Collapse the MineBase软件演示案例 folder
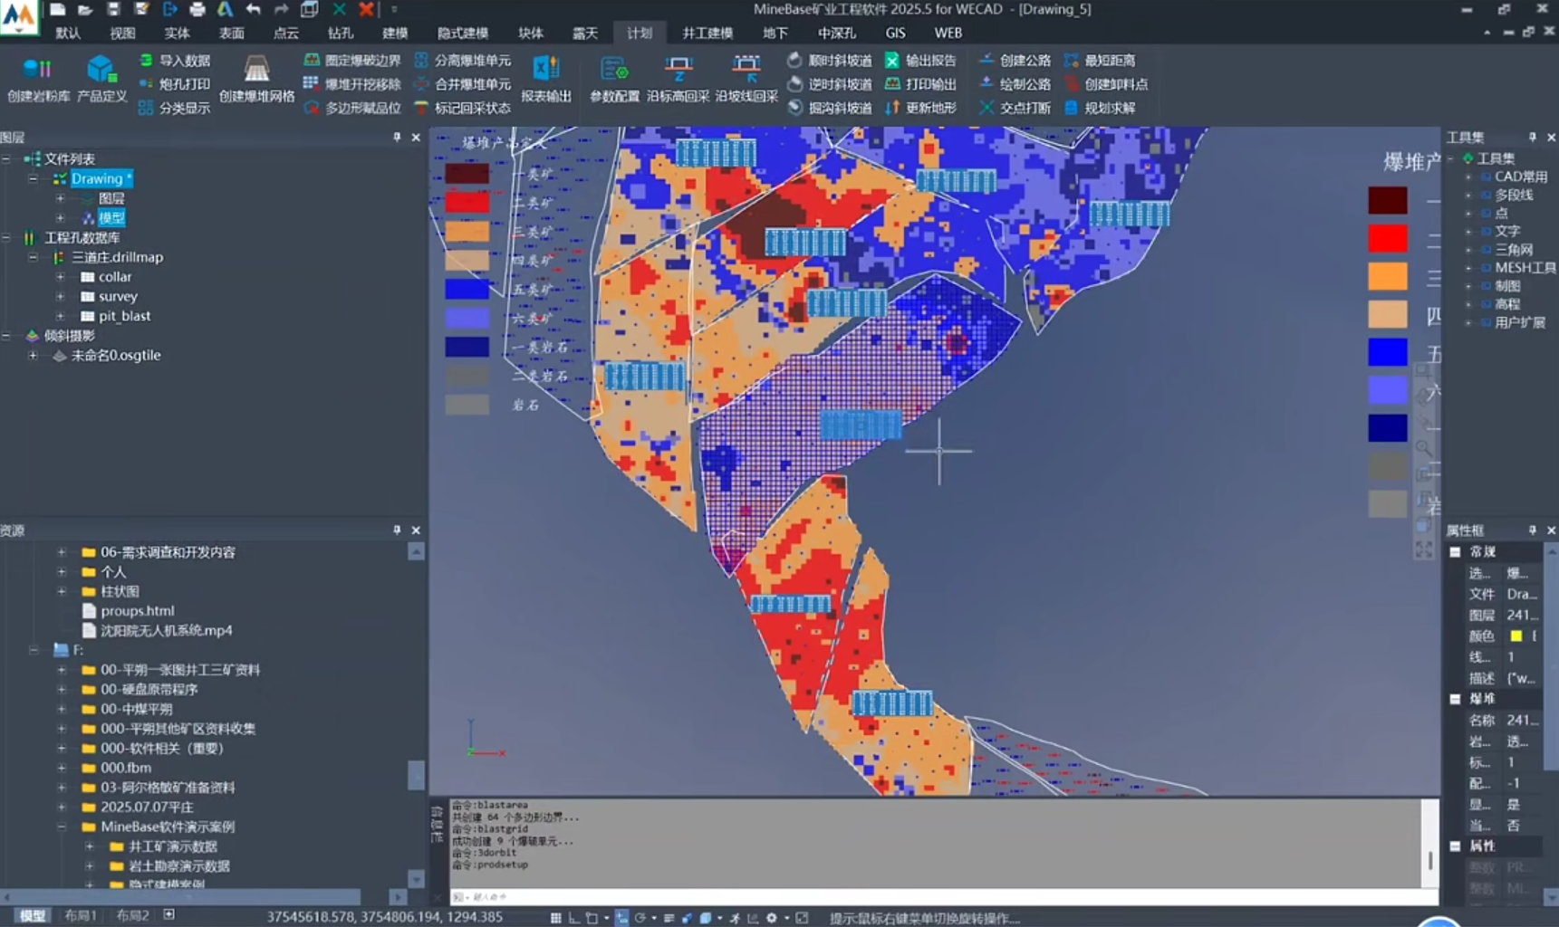The height and width of the screenshot is (927, 1559). [x=62, y=827]
